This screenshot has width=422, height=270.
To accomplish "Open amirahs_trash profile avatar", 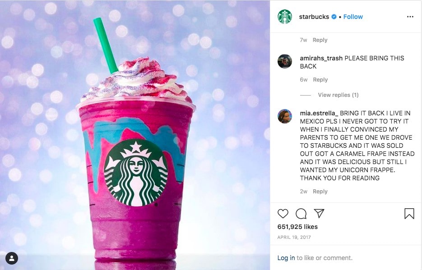I will click(x=285, y=61).
